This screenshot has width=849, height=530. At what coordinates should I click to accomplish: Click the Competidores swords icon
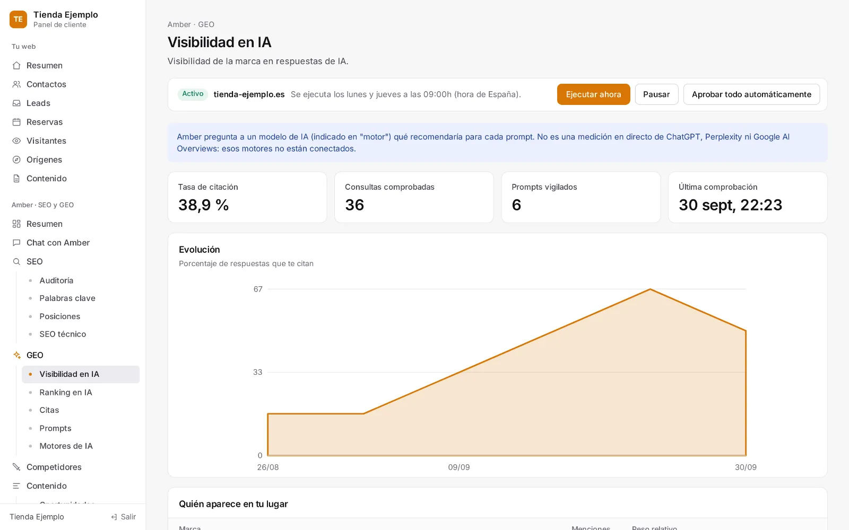coord(16,467)
